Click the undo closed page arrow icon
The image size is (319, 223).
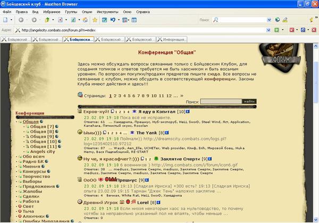(113, 20)
